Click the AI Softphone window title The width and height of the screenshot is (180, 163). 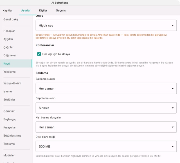(x=60, y=3)
